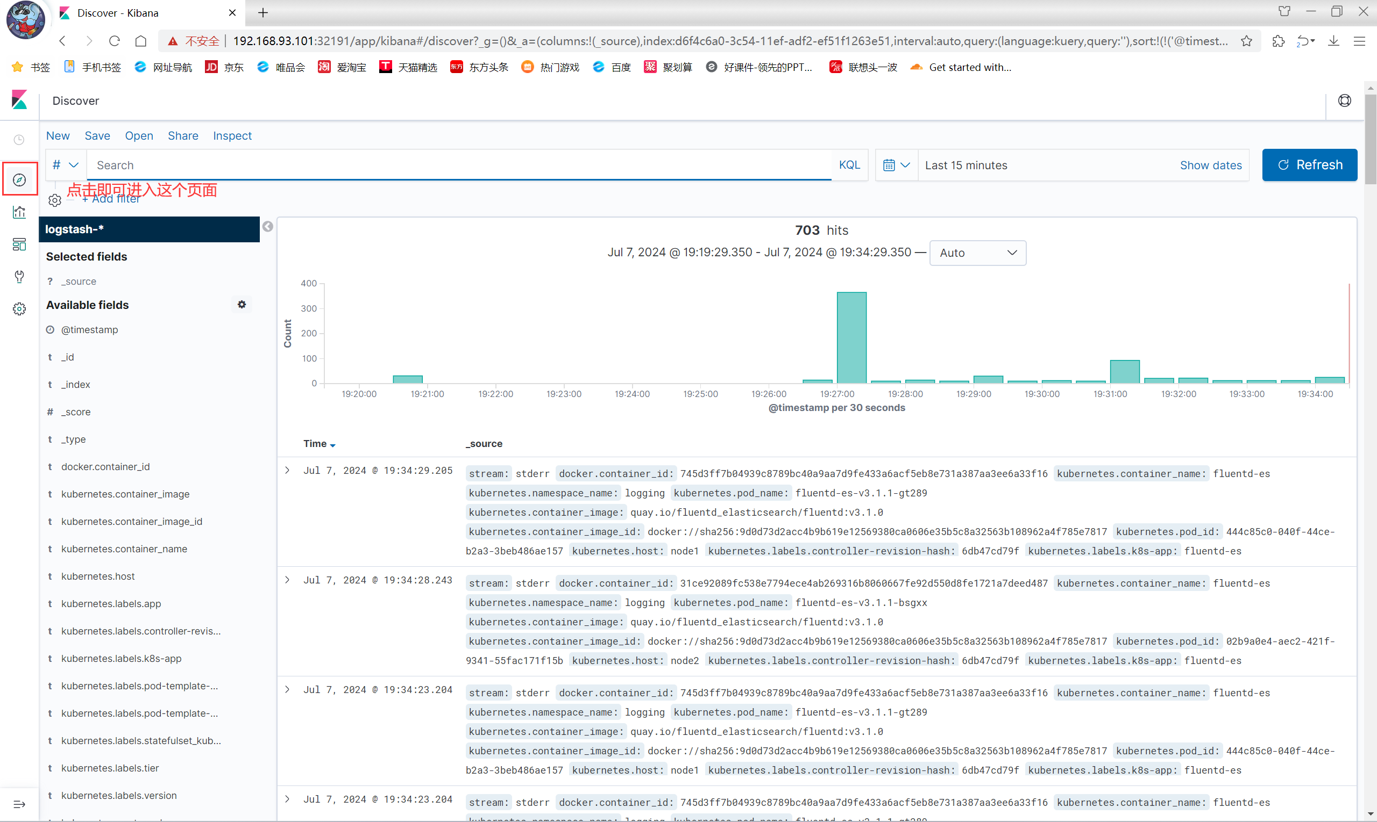The height and width of the screenshot is (822, 1377).
Task: Click the filter options gear beside Add filter
Action: 54,200
